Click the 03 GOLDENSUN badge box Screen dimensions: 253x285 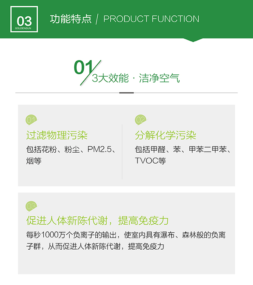point(24,19)
